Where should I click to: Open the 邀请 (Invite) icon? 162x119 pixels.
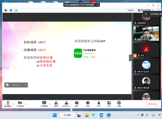tap(56, 103)
